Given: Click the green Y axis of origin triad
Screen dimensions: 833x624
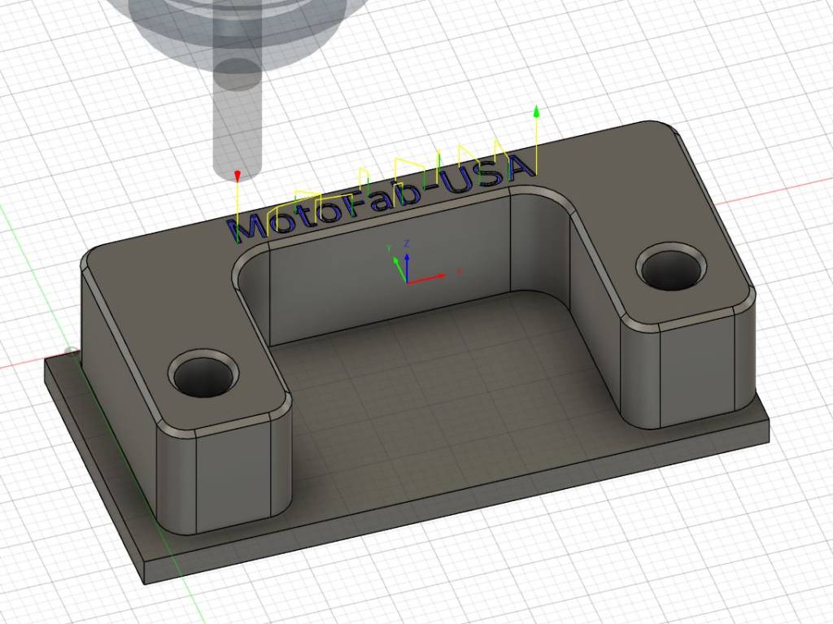Looking at the screenshot, I should (x=396, y=263).
